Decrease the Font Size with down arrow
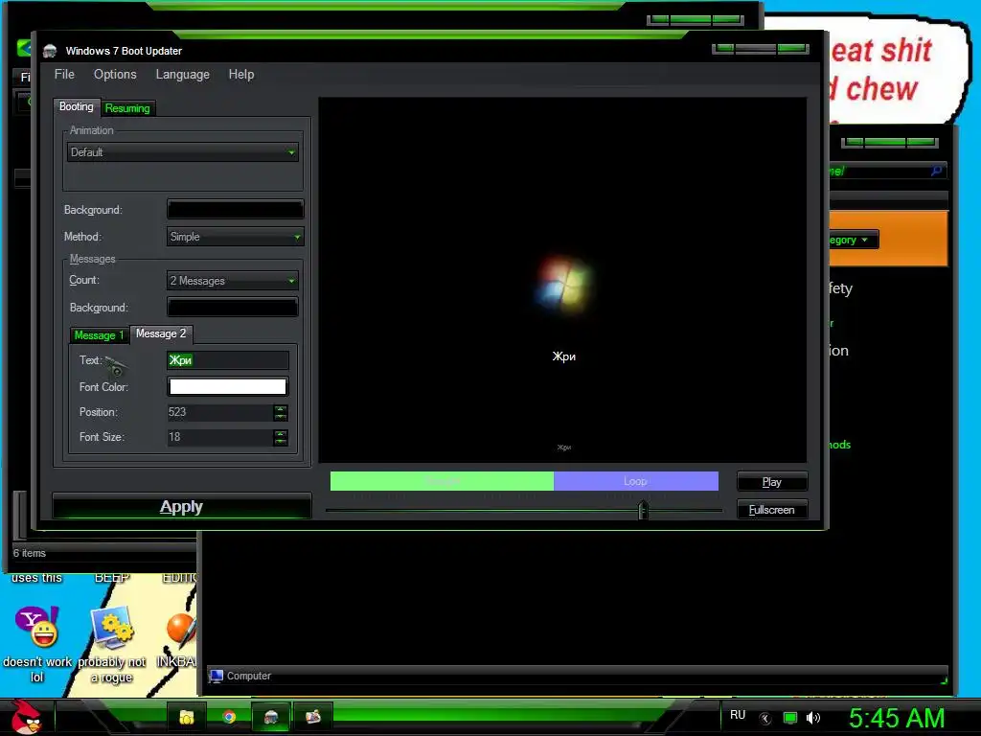981x736 pixels. coord(281,442)
